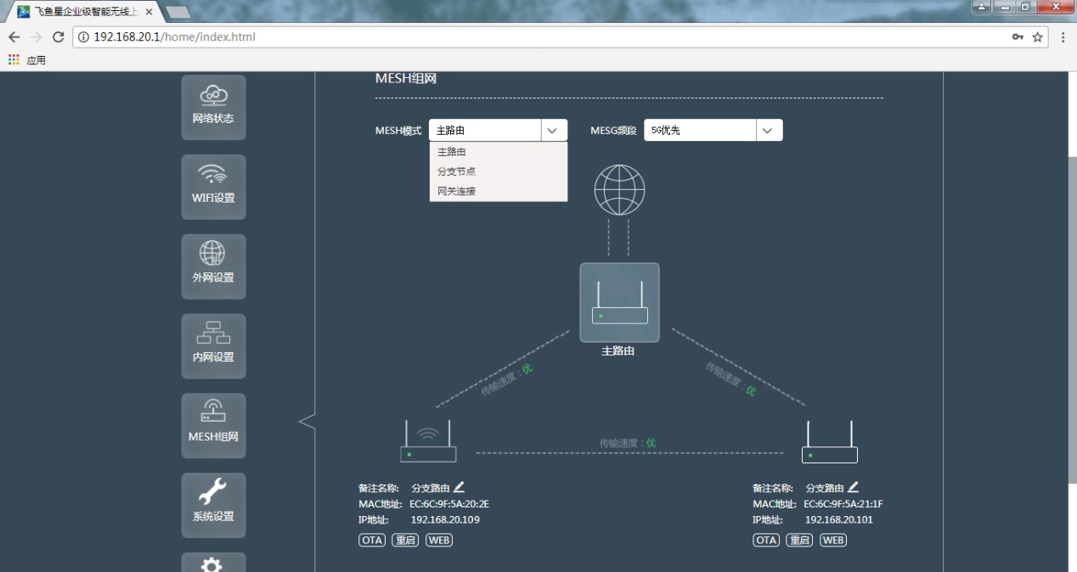Click OTA button for the left branch router
Image resolution: width=1077 pixels, height=572 pixels.
click(x=371, y=539)
